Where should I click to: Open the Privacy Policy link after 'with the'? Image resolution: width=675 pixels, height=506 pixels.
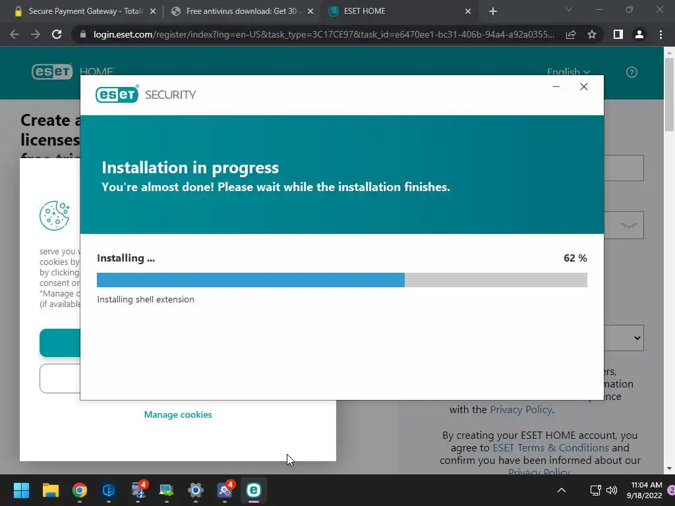click(521, 410)
